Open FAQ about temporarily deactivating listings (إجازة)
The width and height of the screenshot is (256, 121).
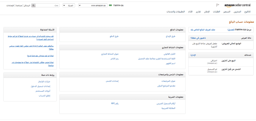(31, 47)
